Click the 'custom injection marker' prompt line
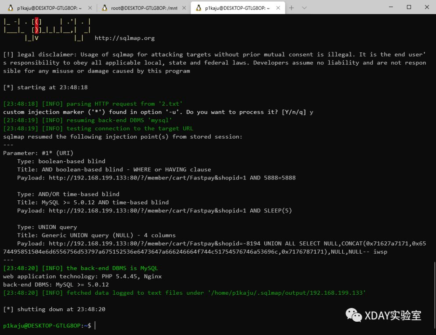 pyautogui.click(x=158, y=112)
